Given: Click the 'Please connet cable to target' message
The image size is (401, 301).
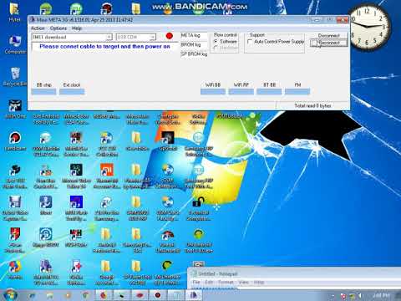Looking at the screenshot, I should (104, 46).
